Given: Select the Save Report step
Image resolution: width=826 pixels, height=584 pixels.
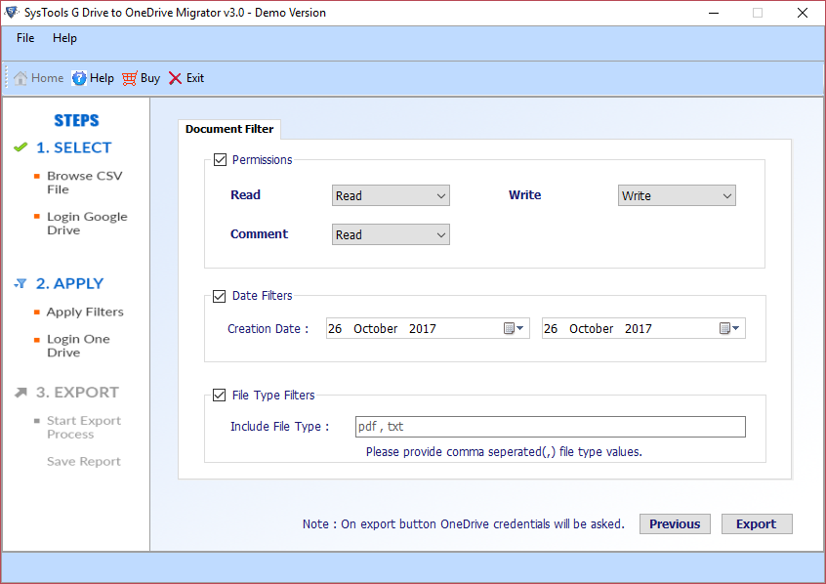Looking at the screenshot, I should (x=84, y=462).
